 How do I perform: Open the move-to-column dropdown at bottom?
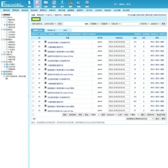tap(140, 119)
